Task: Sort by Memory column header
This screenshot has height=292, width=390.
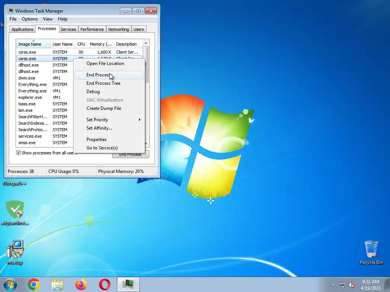Action: [x=101, y=44]
